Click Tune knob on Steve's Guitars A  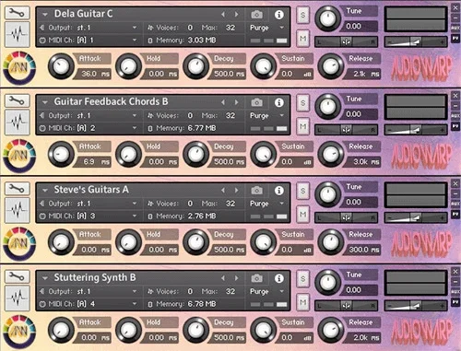(328, 194)
